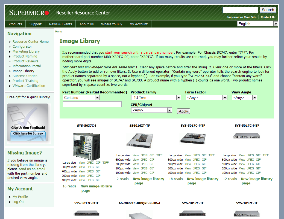This screenshot has height=219, width=284.
Task: Click the Home breadcrumb link
Action: (59, 31)
